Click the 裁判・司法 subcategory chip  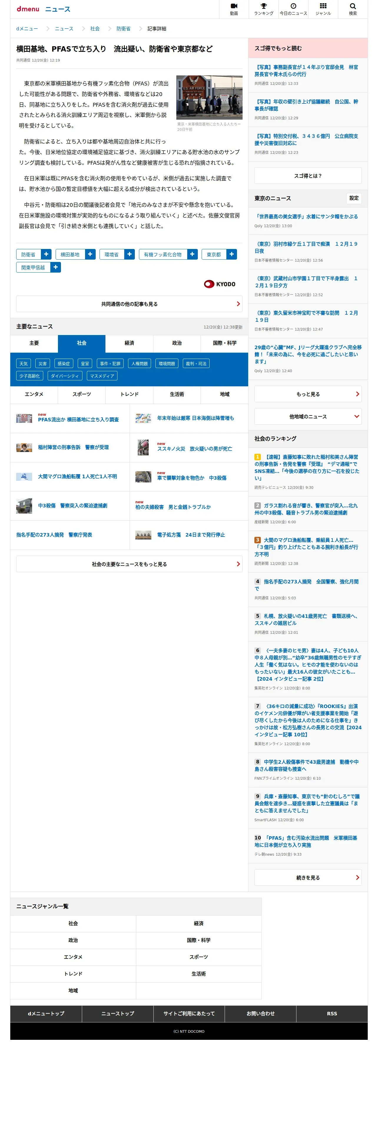pos(196,364)
